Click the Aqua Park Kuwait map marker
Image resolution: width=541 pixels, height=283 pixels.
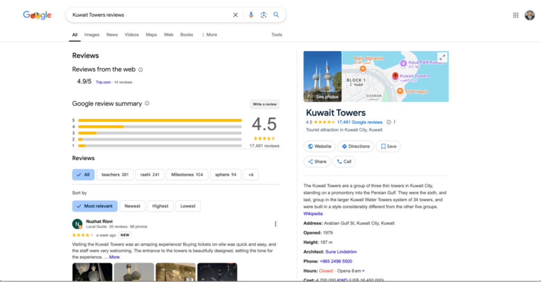(x=403, y=63)
